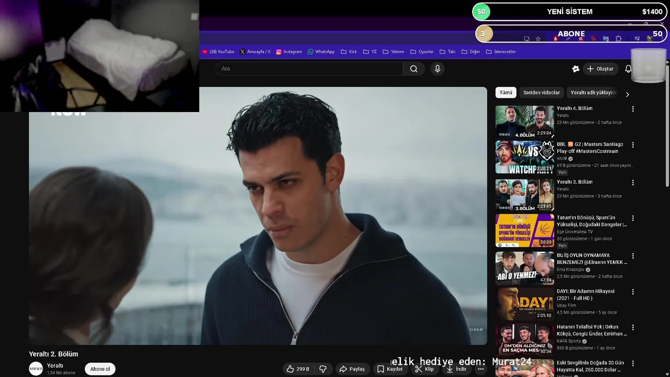Screen dimensions: 670x377
Task: Open options menu for BU İŞ OYUN OYNAMAYA video
Action: pos(633,256)
